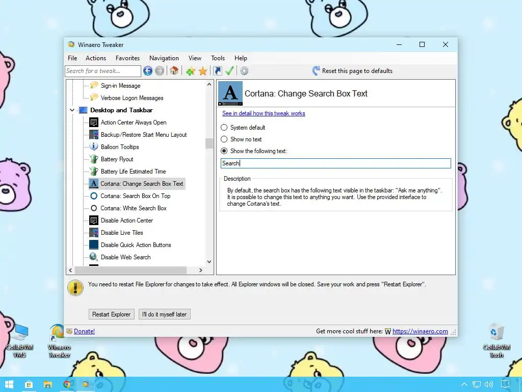Click the Forward navigation arrow icon

[x=160, y=70]
